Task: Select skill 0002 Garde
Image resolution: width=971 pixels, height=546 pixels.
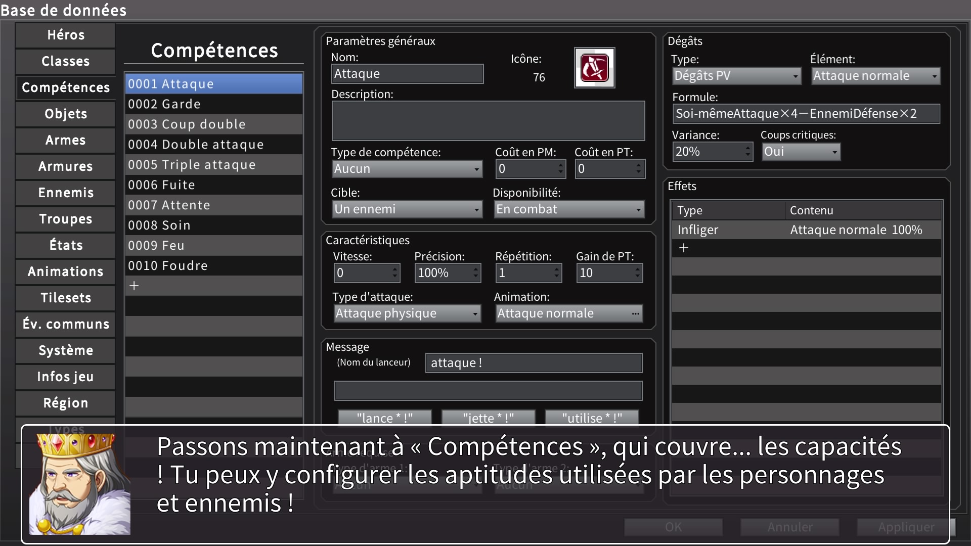Action: point(214,104)
